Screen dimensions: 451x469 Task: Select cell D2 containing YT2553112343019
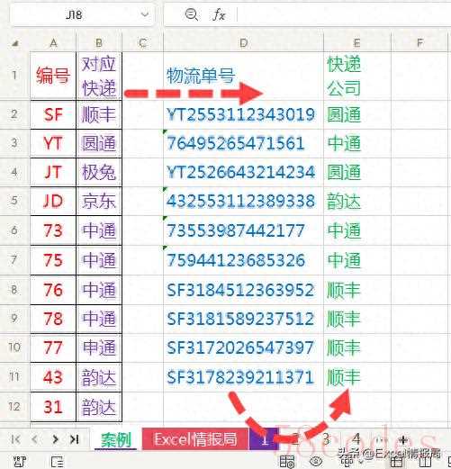click(243, 114)
